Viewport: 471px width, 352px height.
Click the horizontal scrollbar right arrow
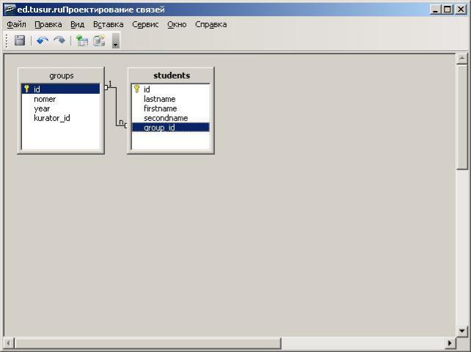click(x=450, y=343)
